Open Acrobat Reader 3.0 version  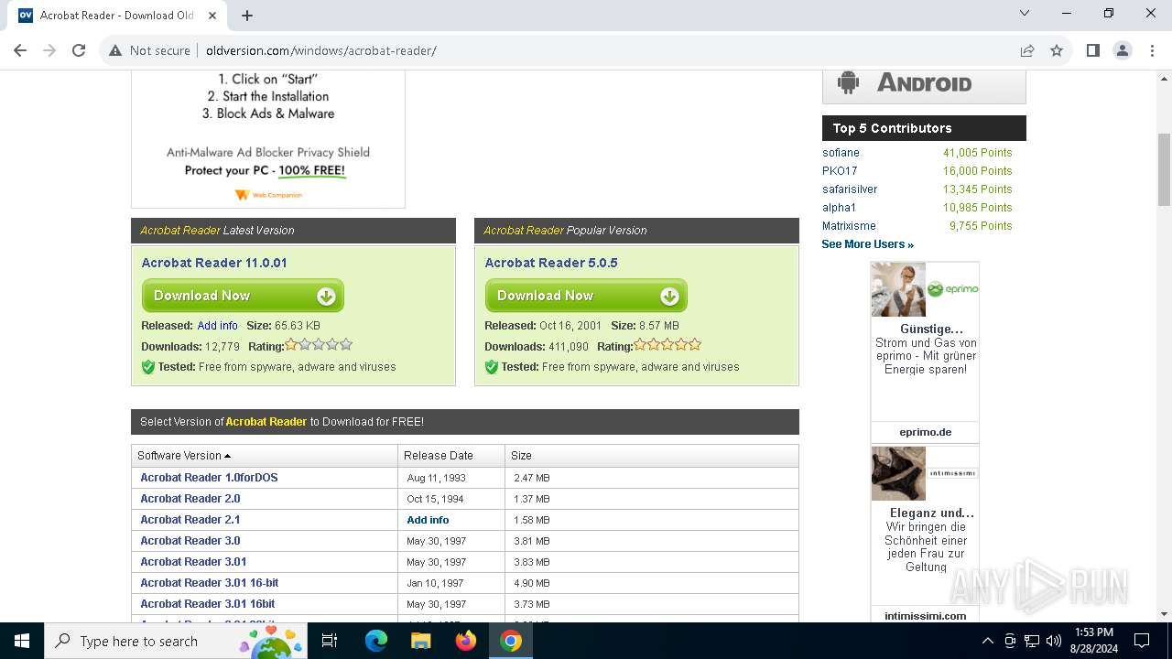[x=190, y=541]
